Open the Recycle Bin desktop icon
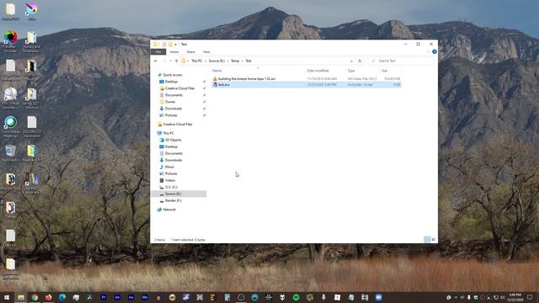This screenshot has width=539, height=303. (x=11, y=153)
